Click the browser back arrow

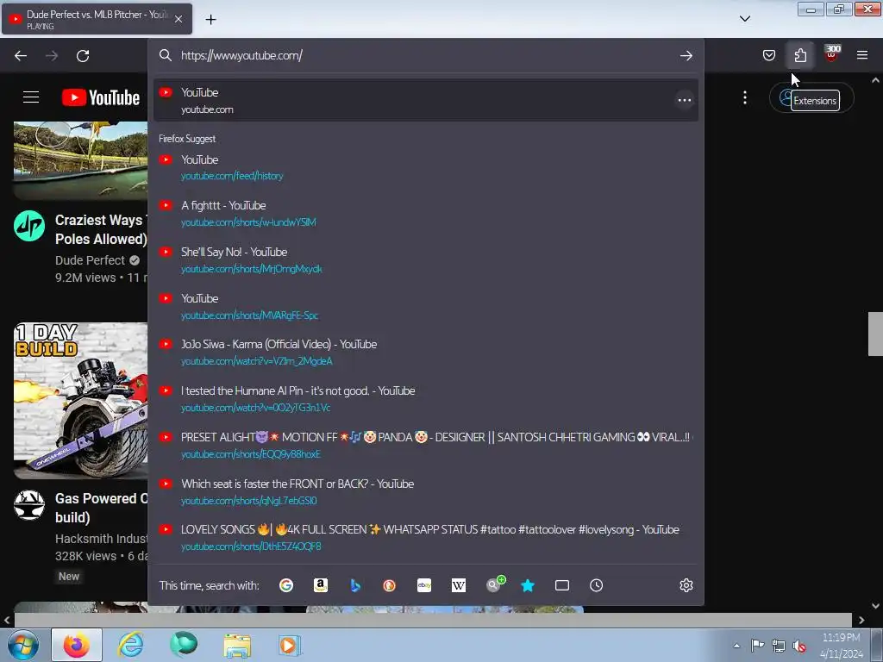click(x=21, y=56)
